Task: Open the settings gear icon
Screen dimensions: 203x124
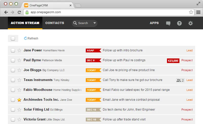Action: click(x=191, y=23)
